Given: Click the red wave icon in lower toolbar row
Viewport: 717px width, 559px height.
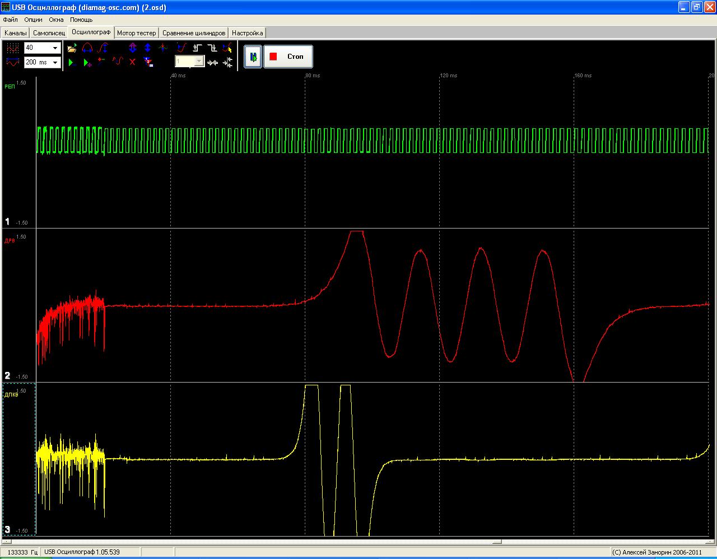Looking at the screenshot, I should (117, 62).
